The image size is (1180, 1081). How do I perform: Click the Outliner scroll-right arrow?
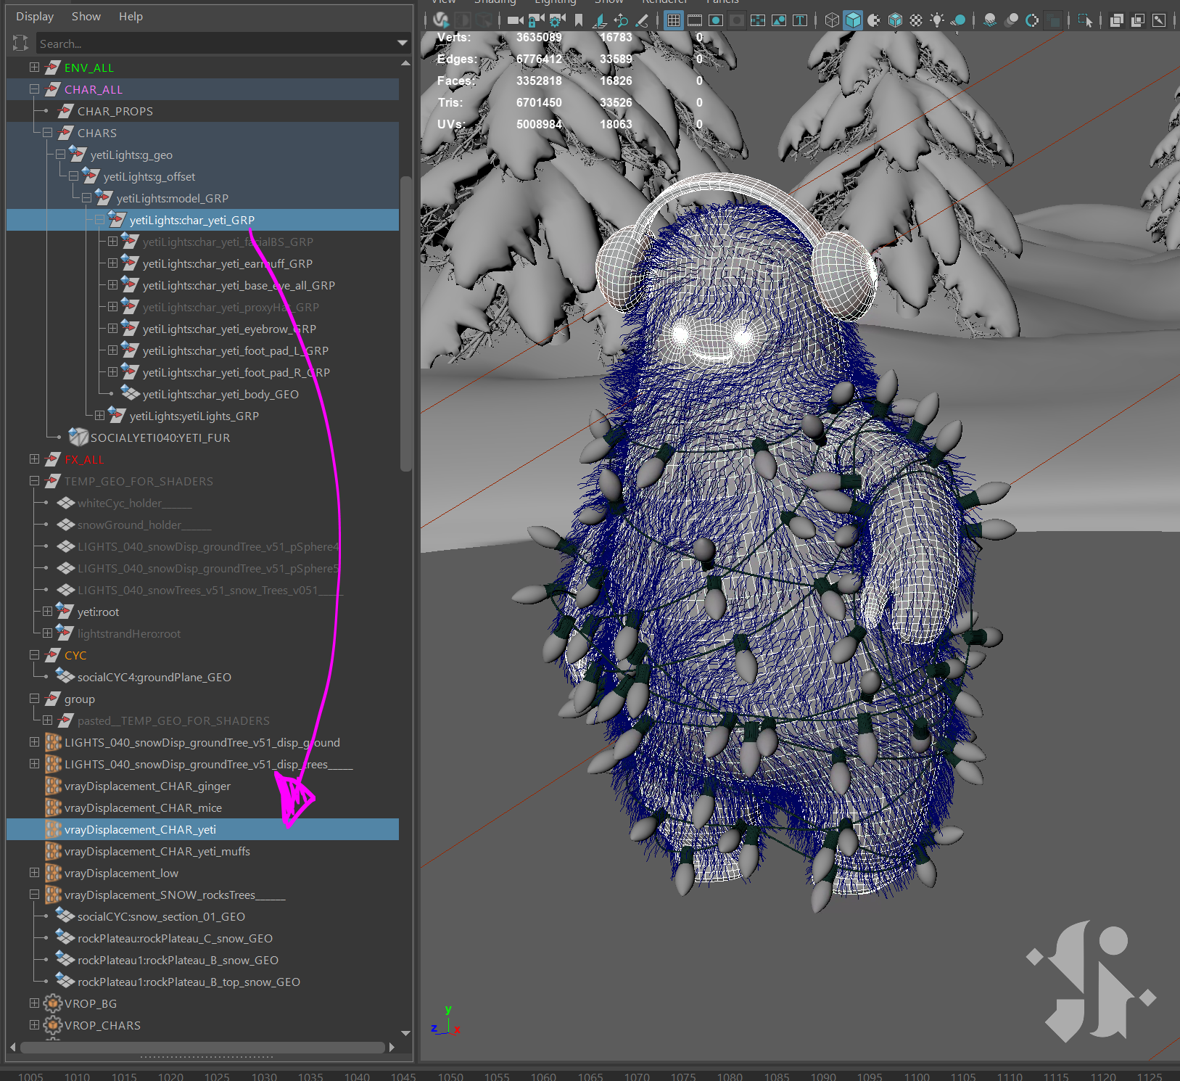392,1047
